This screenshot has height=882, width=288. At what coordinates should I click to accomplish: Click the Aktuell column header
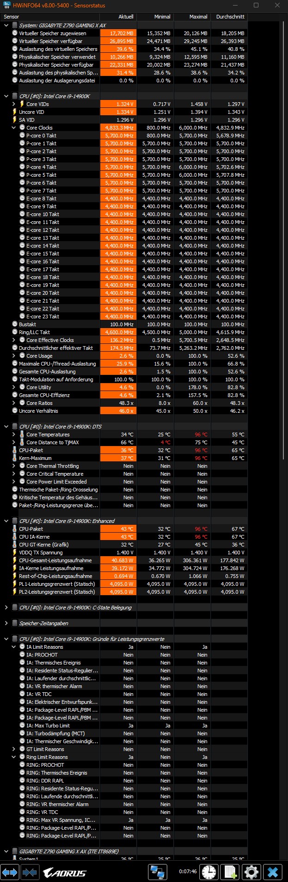(x=118, y=17)
